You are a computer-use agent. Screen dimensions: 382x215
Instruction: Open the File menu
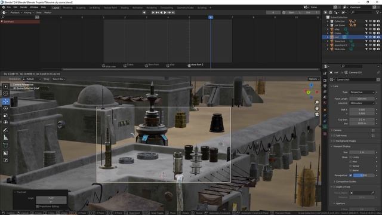tap(9, 7)
